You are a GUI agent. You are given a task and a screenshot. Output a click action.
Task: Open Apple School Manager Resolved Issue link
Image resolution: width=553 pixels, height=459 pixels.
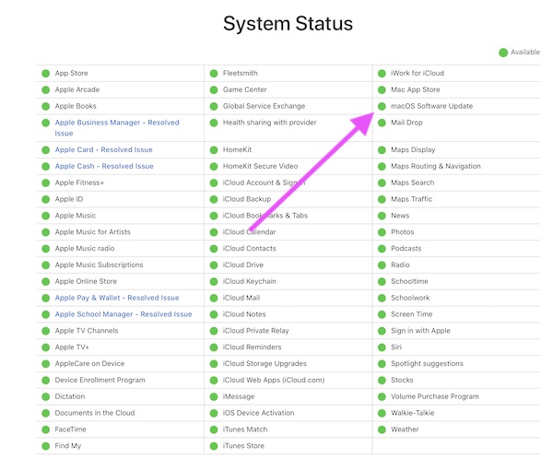click(x=124, y=314)
